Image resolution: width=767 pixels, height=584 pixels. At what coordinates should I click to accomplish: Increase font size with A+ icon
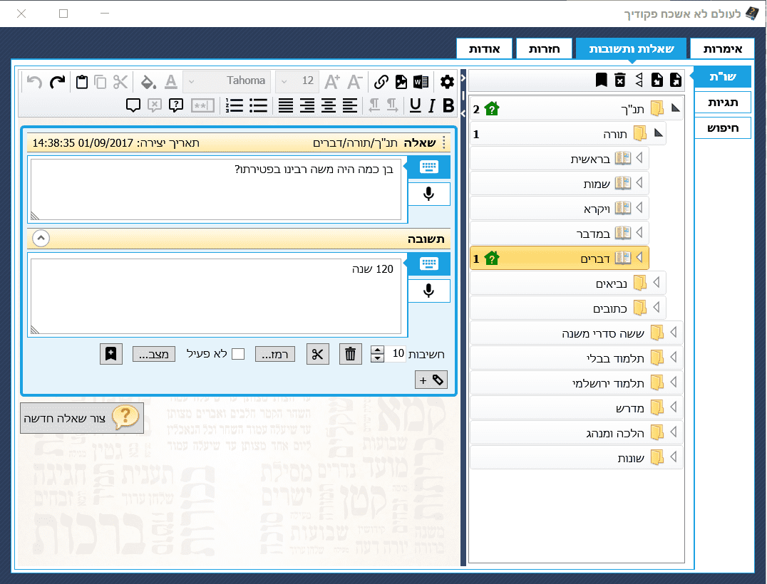(332, 82)
